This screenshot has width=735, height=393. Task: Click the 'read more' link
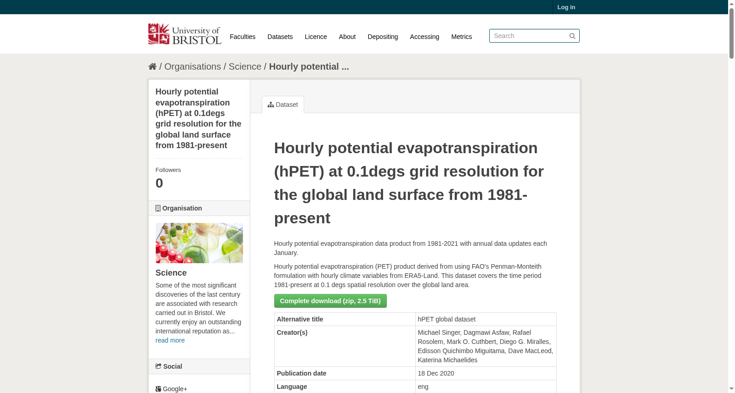coord(170,340)
